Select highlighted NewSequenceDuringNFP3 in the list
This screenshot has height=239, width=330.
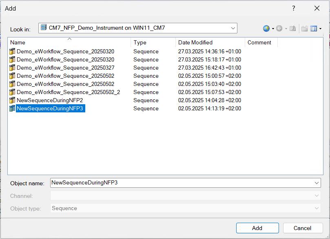pos(50,108)
